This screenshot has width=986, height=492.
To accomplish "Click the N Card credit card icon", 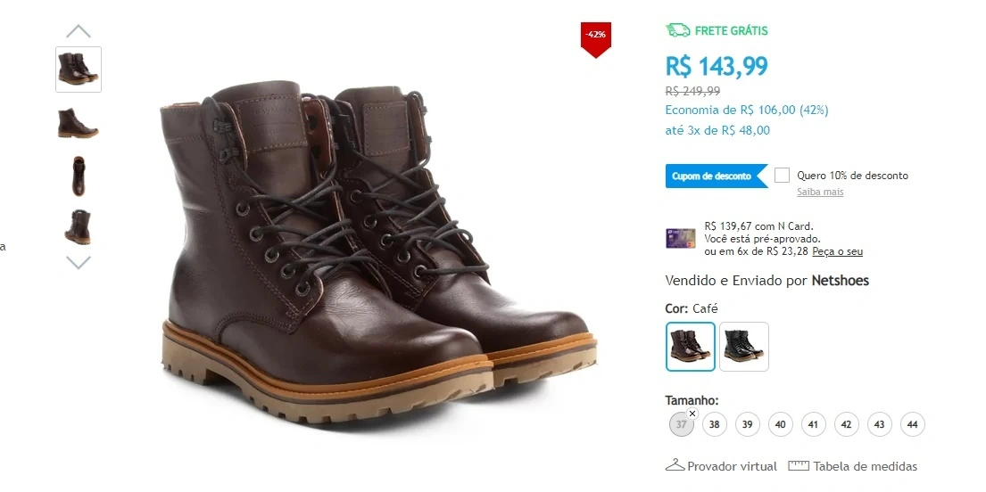I will (681, 238).
